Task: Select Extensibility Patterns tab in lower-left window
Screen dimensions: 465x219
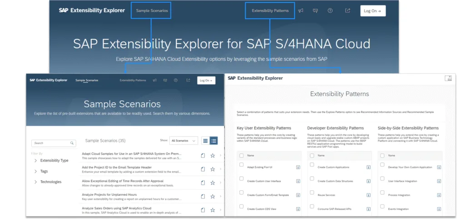Action: coord(133,80)
